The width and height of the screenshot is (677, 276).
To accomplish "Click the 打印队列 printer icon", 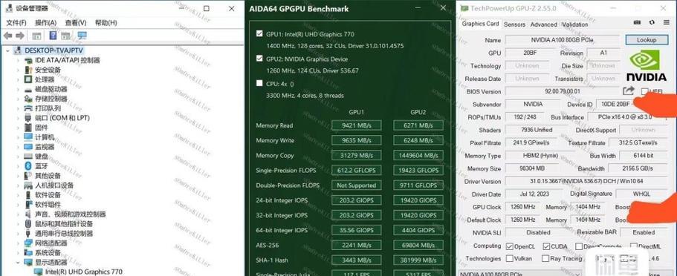I will pos(28,108).
